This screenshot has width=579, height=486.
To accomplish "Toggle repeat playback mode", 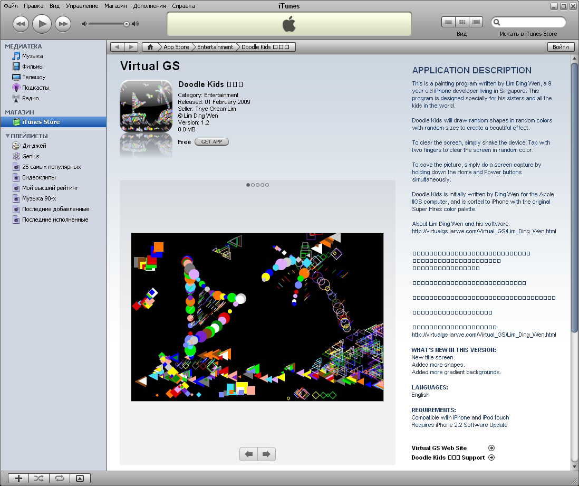I will [60, 478].
